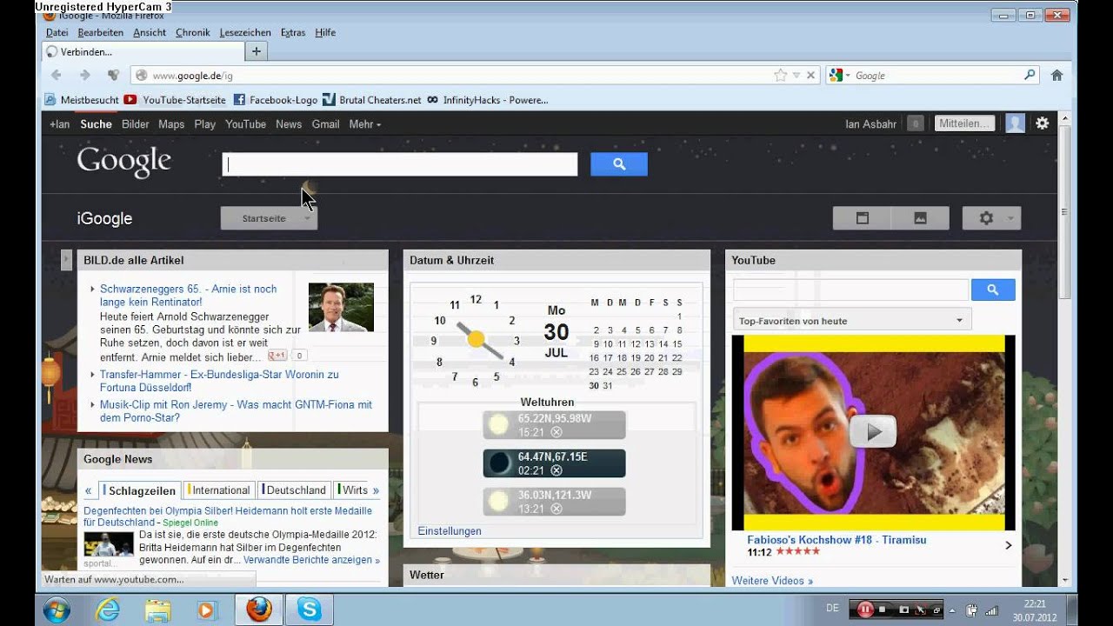The image size is (1113, 626).
Task: Open Skype from the taskbar
Action: (x=309, y=609)
